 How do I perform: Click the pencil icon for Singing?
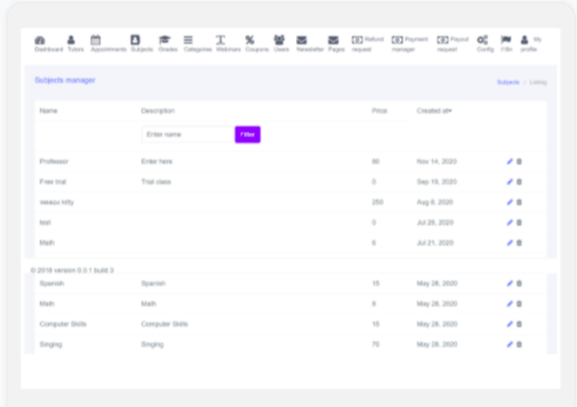pyautogui.click(x=510, y=344)
